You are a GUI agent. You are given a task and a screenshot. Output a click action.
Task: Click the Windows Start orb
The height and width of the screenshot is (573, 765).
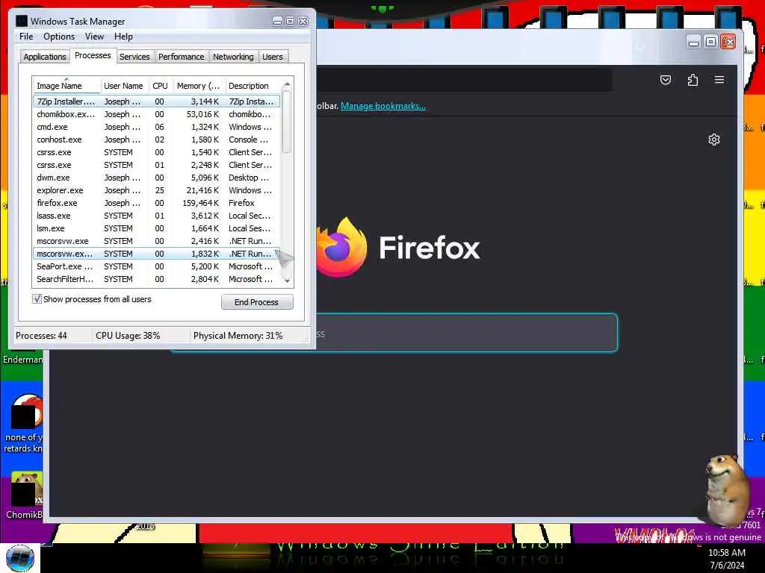tap(20, 558)
